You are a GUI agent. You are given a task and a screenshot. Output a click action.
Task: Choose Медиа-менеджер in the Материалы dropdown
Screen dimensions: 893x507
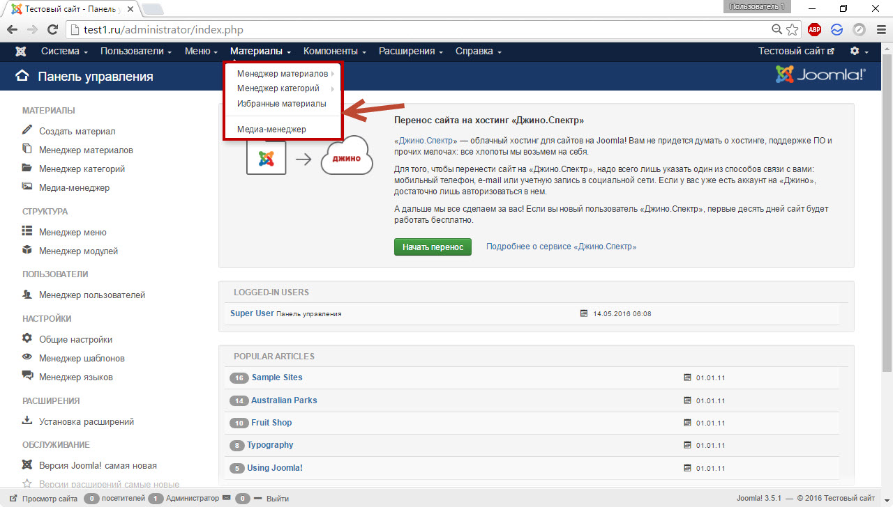tap(271, 130)
